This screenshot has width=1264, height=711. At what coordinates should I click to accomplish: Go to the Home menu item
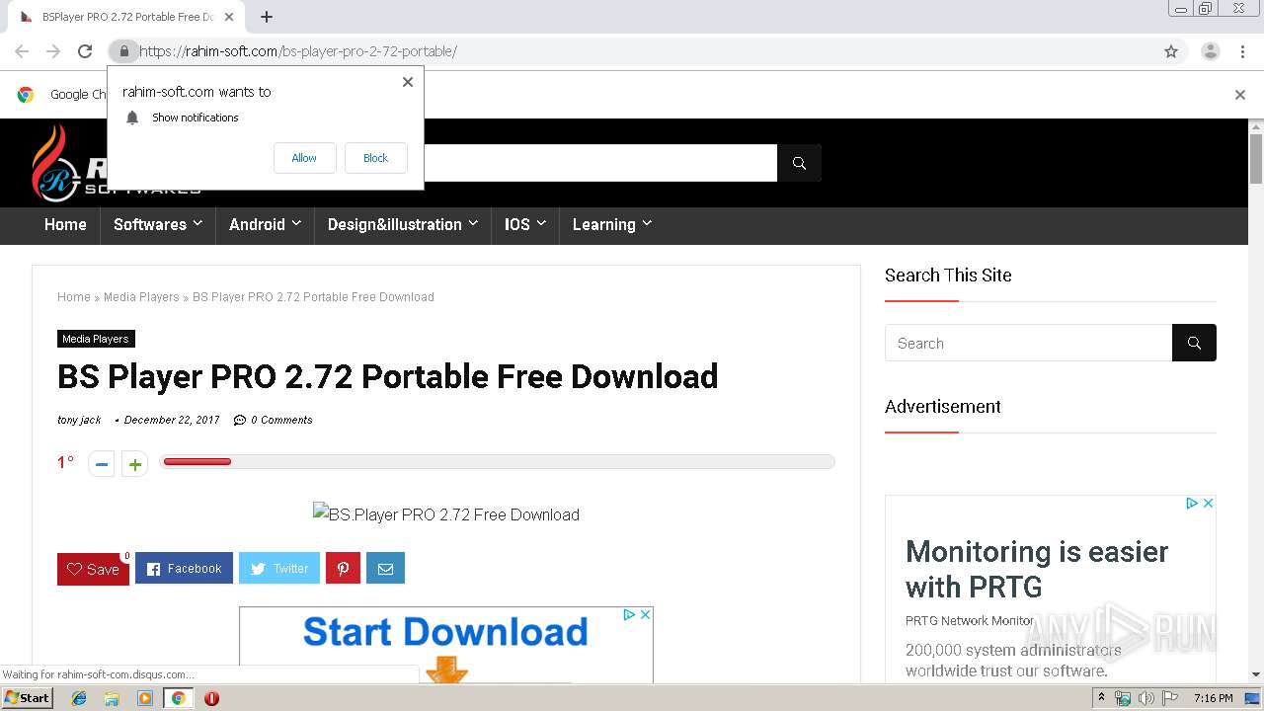point(65,225)
